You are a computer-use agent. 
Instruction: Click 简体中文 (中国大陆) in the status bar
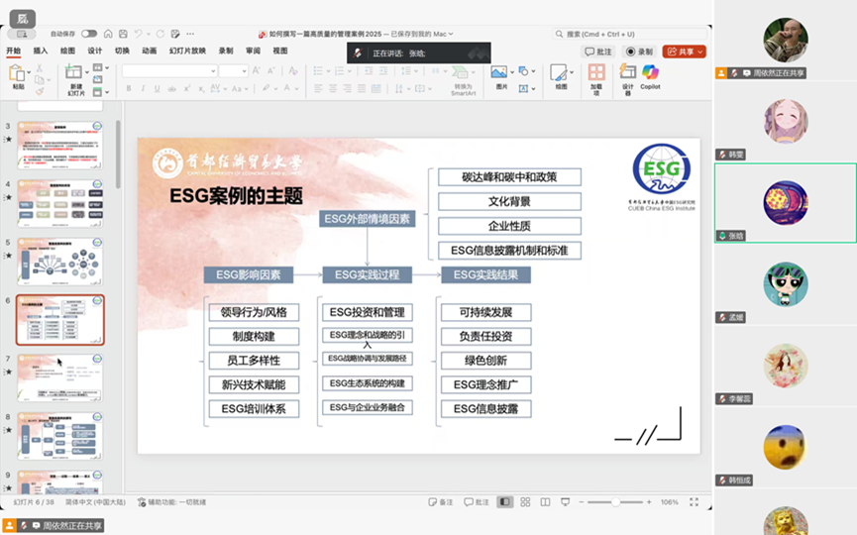tap(96, 502)
